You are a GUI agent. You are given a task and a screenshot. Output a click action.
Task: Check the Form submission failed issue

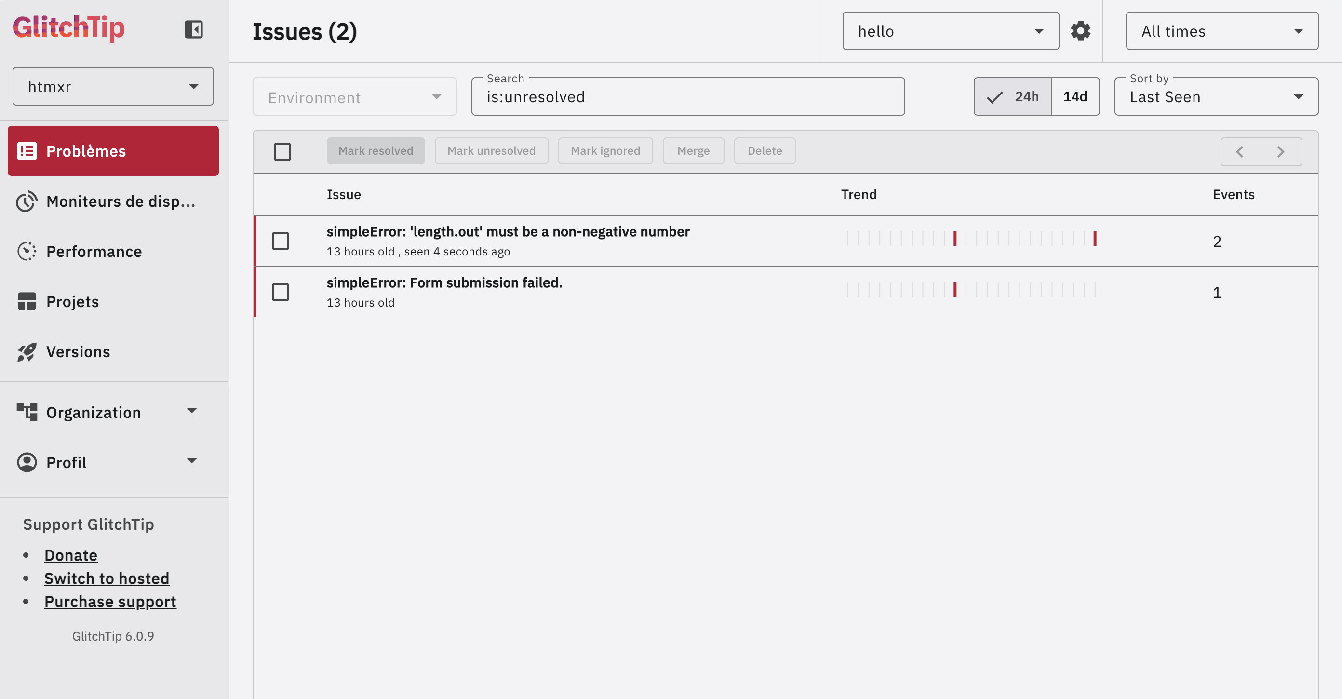(280, 292)
